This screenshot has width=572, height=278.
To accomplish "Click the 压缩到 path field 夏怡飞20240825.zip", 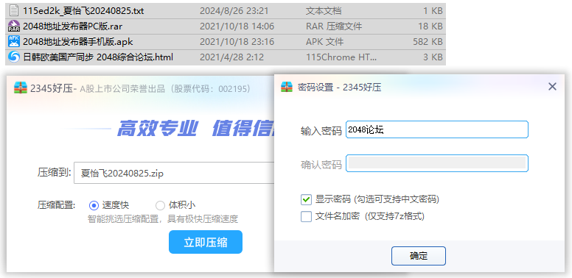I will click(x=174, y=174).
